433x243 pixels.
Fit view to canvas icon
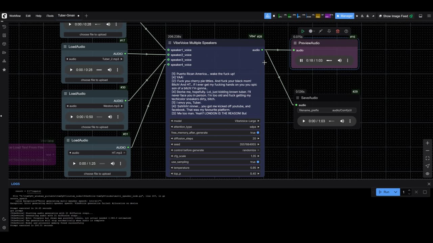(x=427, y=158)
